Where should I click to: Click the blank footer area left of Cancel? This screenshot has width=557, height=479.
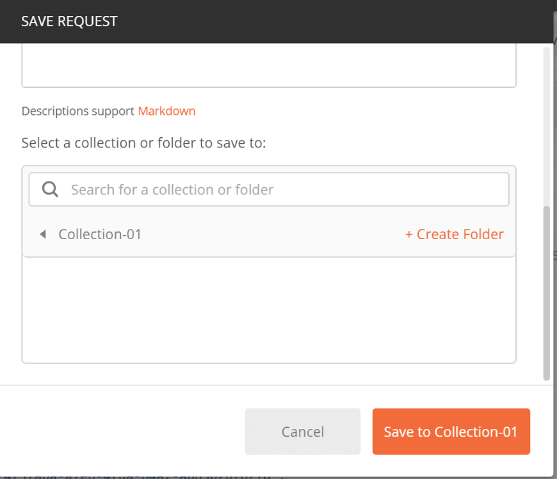[122, 432]
